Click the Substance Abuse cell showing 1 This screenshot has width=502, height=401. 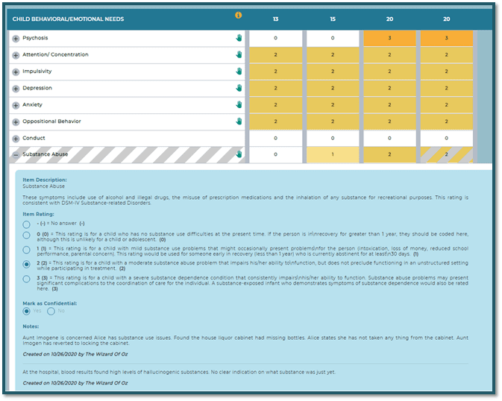pyautogui.click(x=333, y=154)
